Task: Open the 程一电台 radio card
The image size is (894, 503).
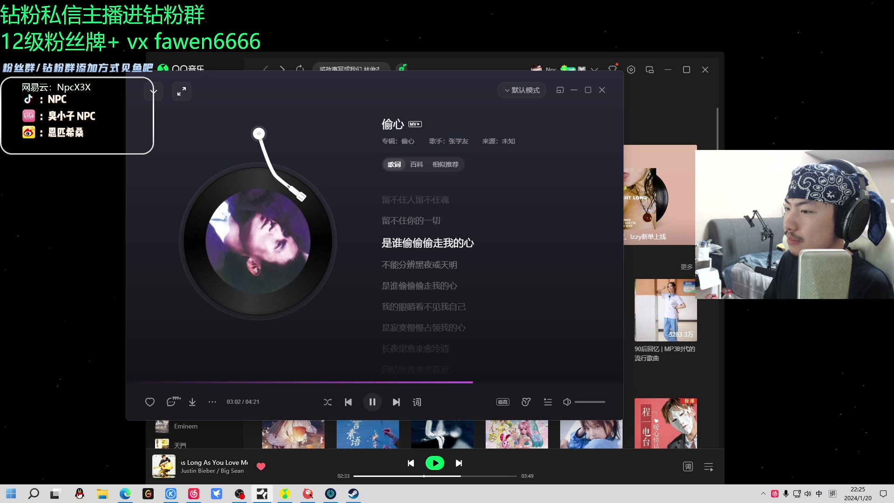Action: [x=665, y=423]
